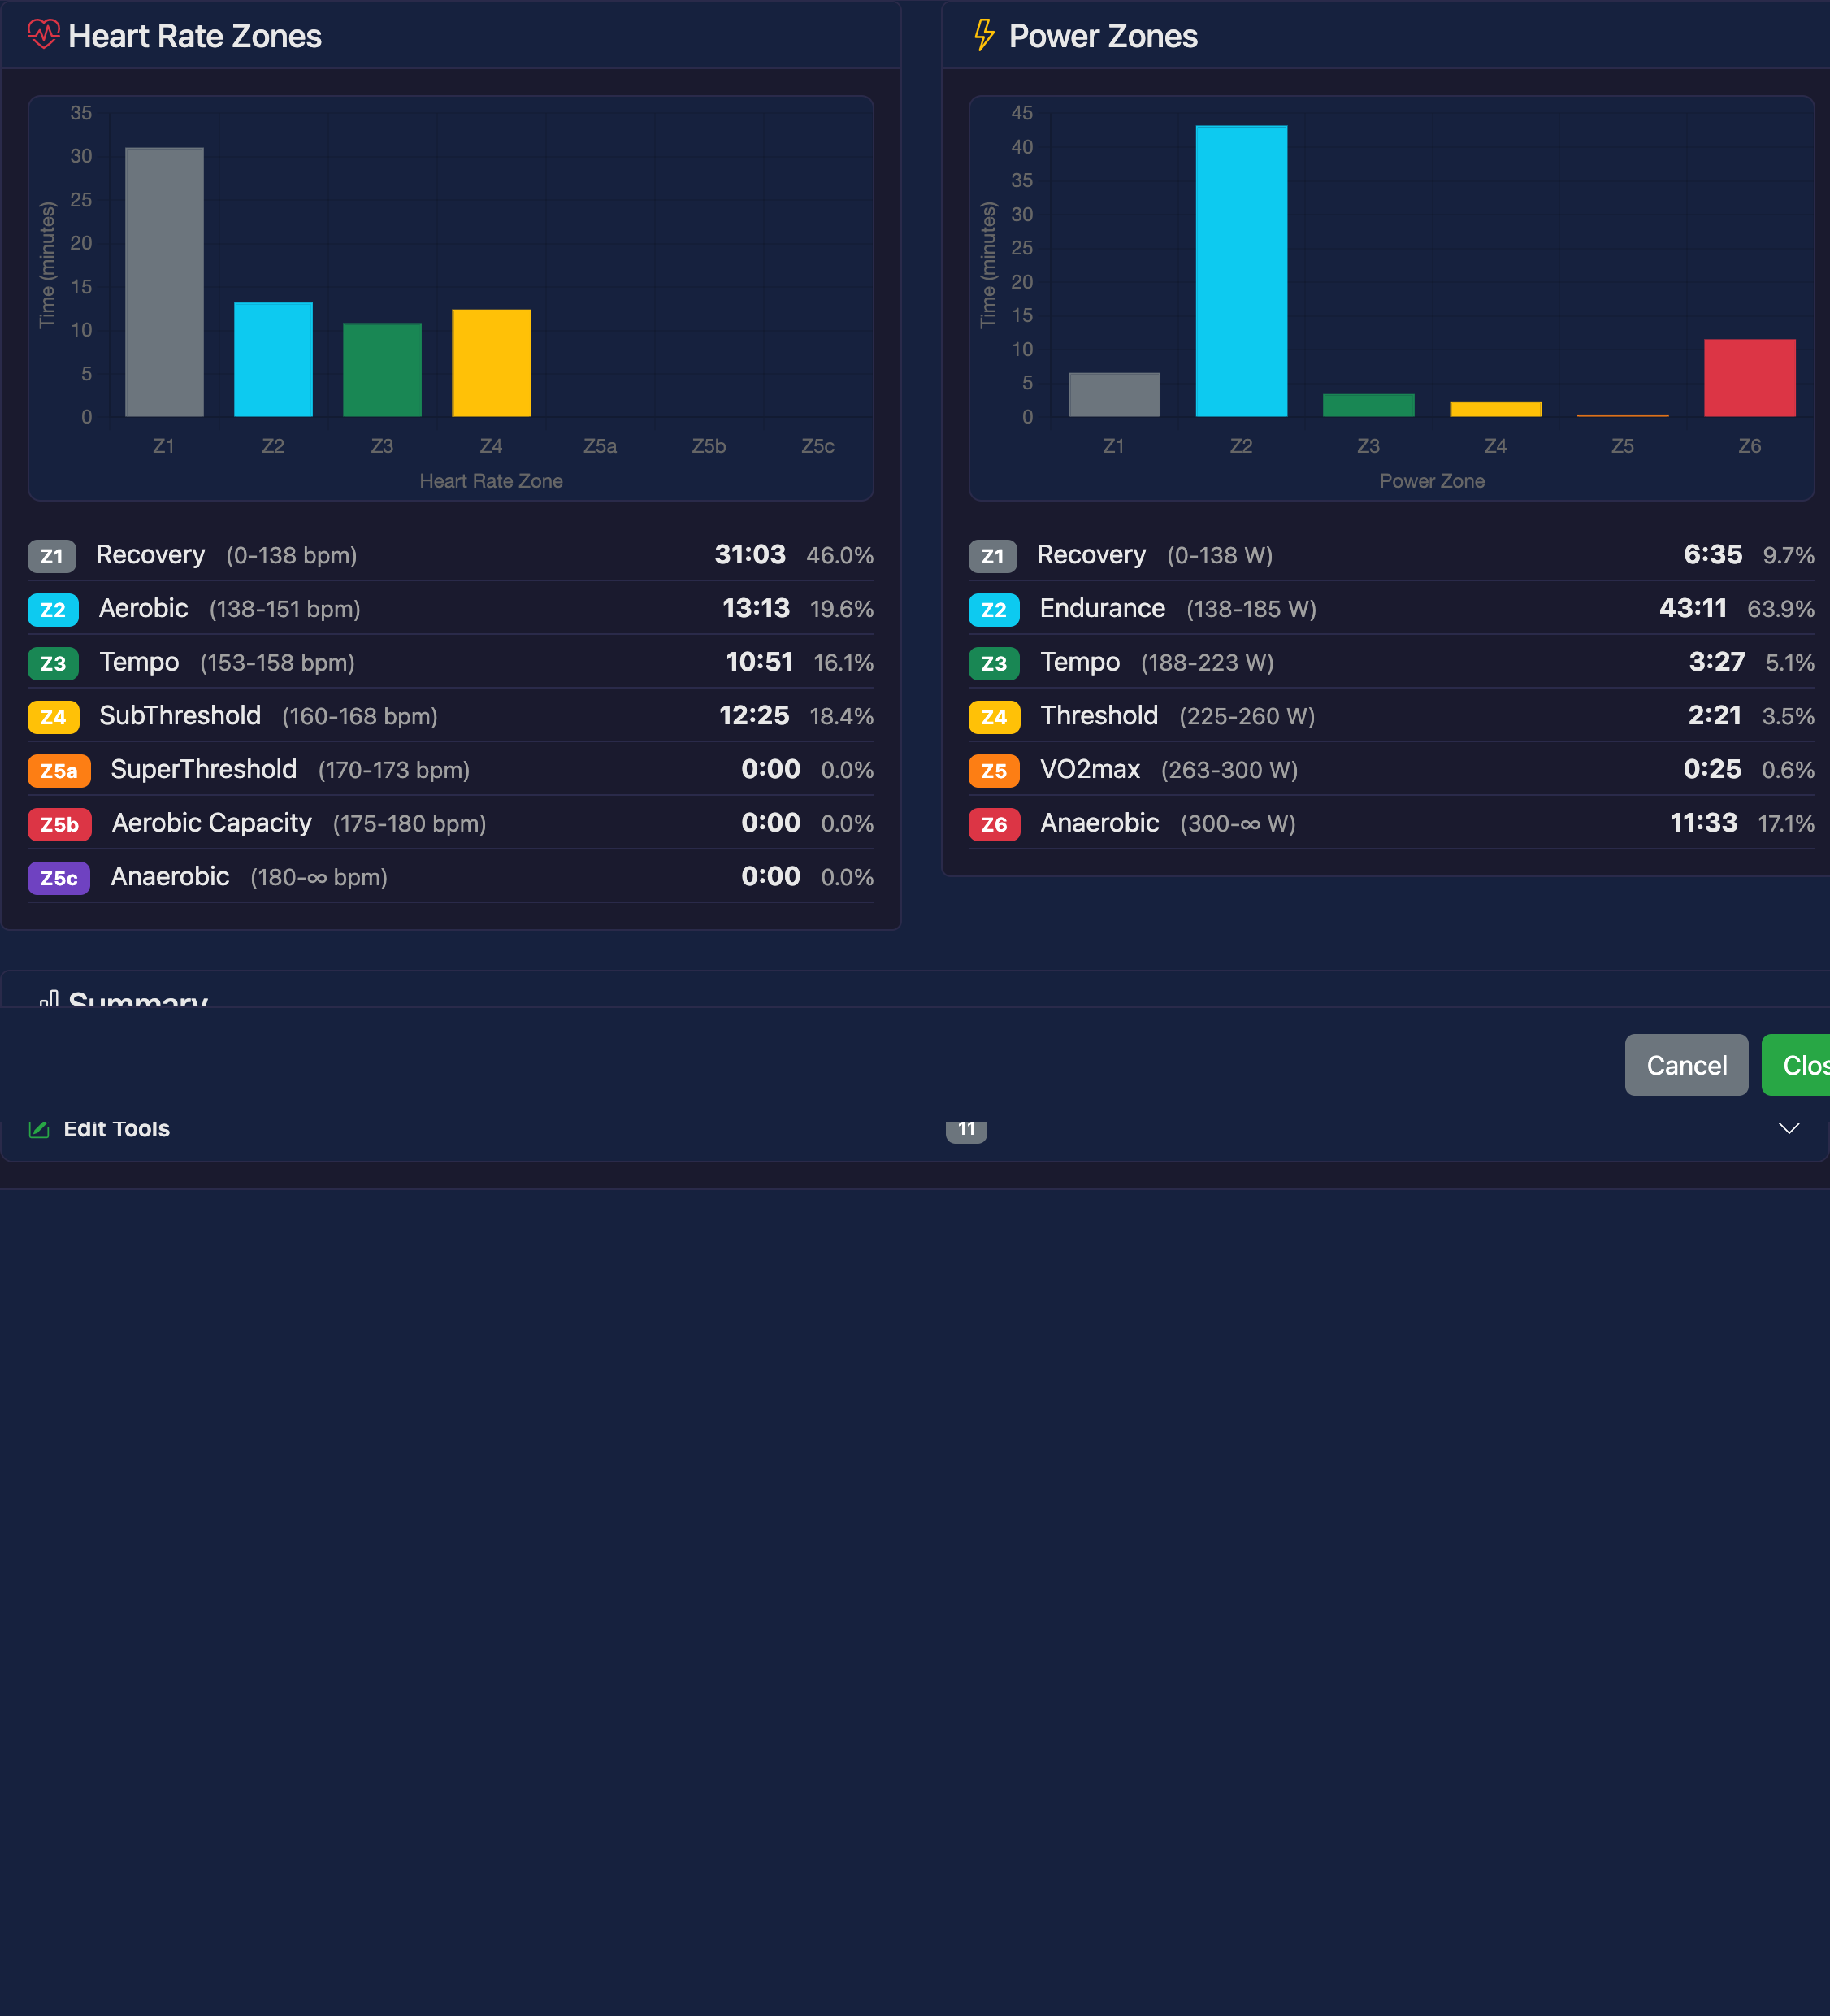Click the Z1 Recovery power zone badge
This screenshot has height=2016, width=1830.
[x=992, y=556]
